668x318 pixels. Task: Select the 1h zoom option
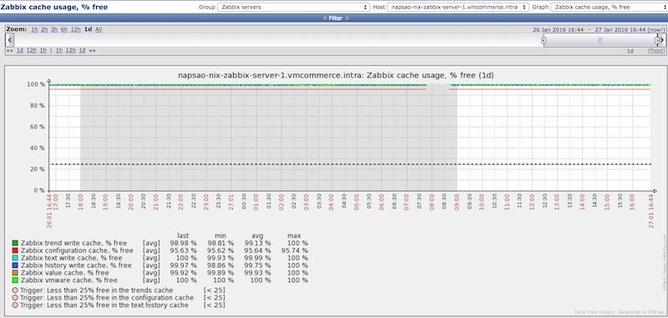tap(34, 29)
